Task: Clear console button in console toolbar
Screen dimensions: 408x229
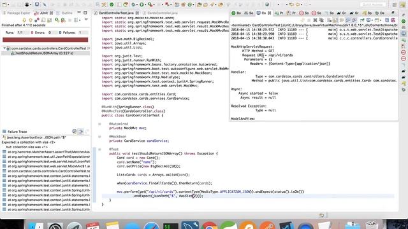Action: 329,20
